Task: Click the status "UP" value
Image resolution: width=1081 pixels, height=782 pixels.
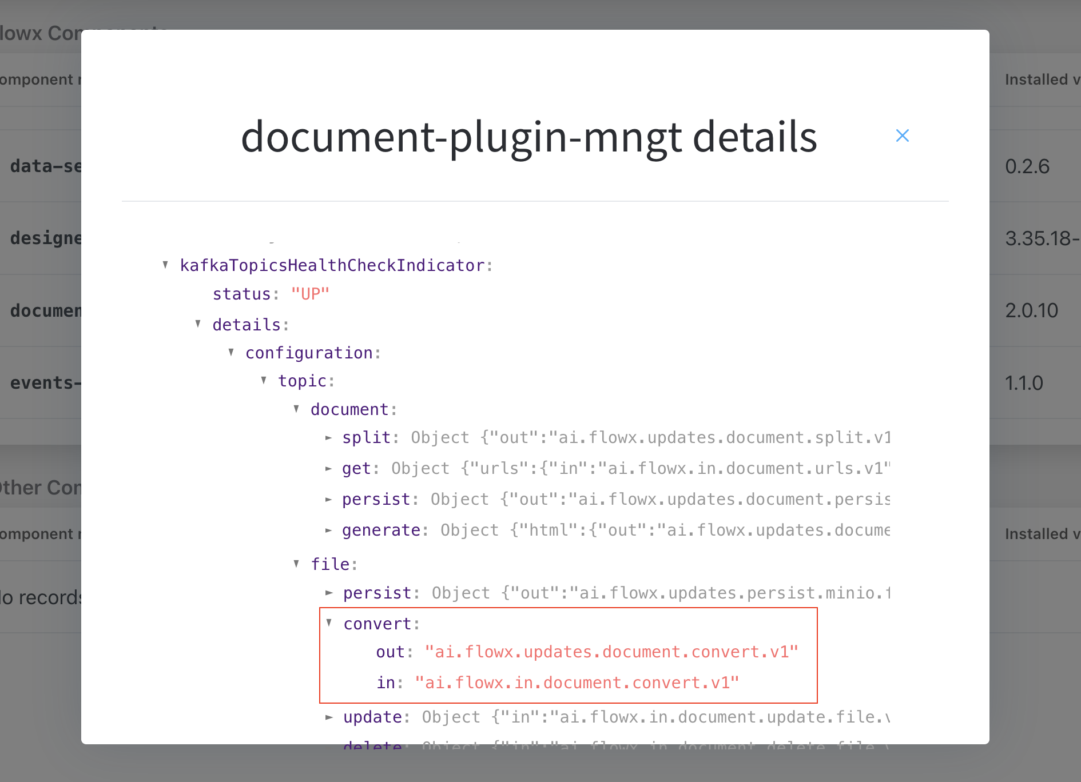Action: coord(310,294)
